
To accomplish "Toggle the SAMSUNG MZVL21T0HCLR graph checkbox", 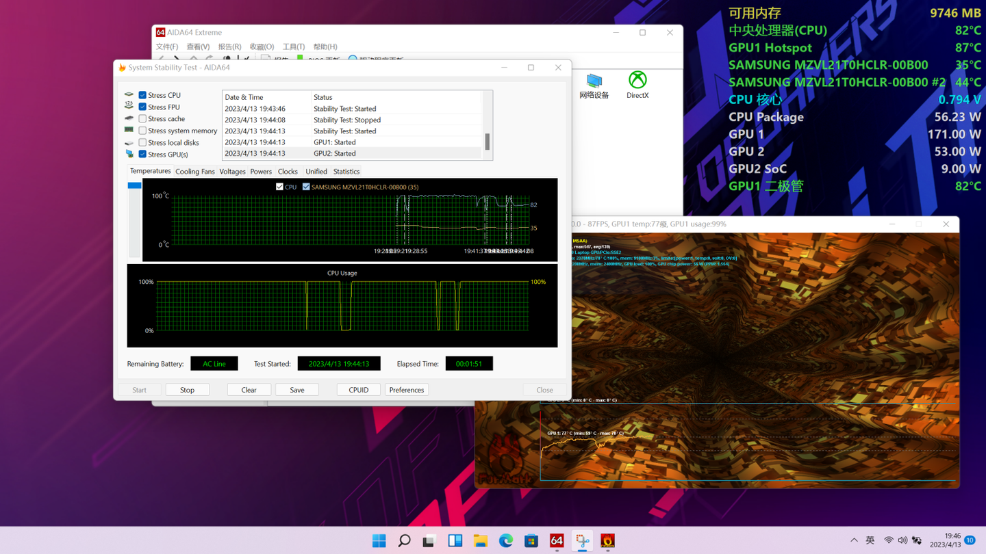I will [x=306, y=187].
